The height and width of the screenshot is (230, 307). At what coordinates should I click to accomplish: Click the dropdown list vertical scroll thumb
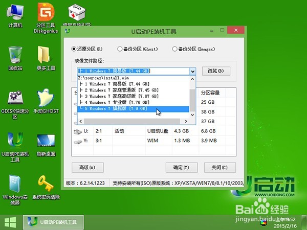point(192,100)
